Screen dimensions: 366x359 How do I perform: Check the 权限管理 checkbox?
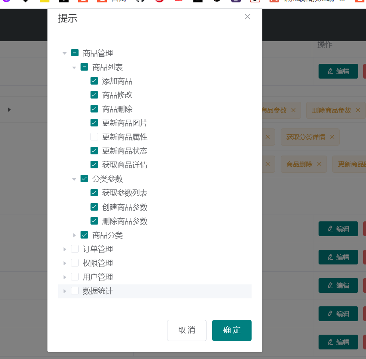(75, 263)
